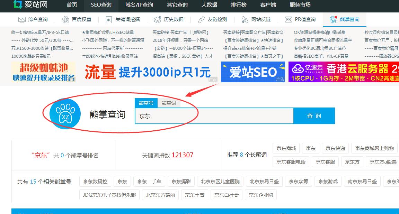The image size is (399, 214).
Task: Open the 南京东易日盛 related account
Action: pyautogui.click(x=362, y=182)
